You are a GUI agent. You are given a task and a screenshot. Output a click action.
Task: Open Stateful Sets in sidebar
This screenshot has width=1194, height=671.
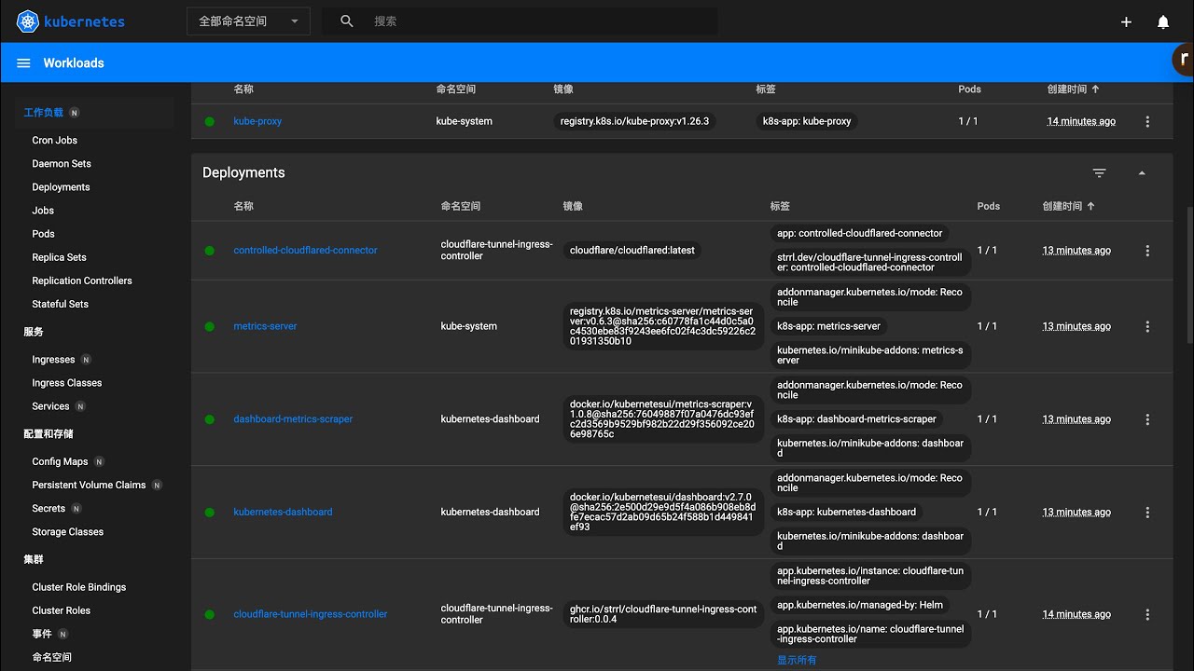60,304
